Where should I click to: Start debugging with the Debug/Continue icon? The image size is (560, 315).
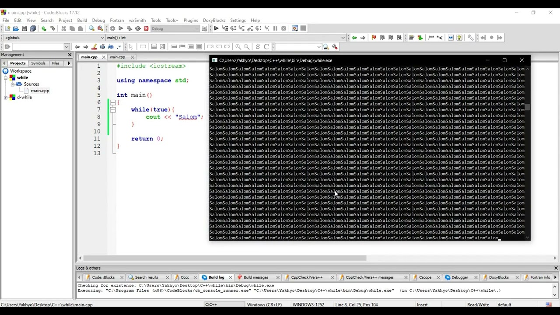point(216,28)
